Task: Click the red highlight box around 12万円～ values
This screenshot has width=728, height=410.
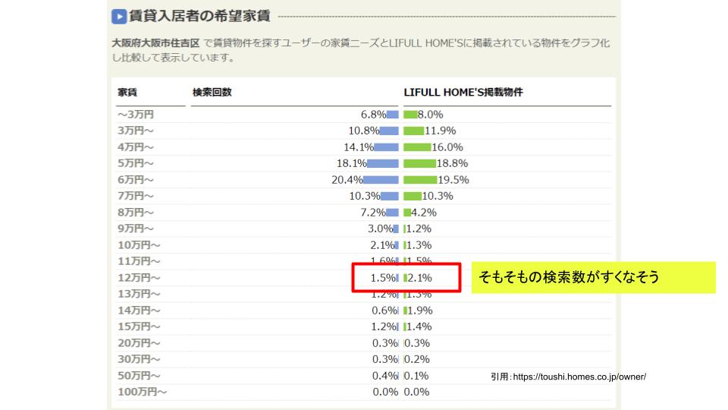Action: (406, 278)
